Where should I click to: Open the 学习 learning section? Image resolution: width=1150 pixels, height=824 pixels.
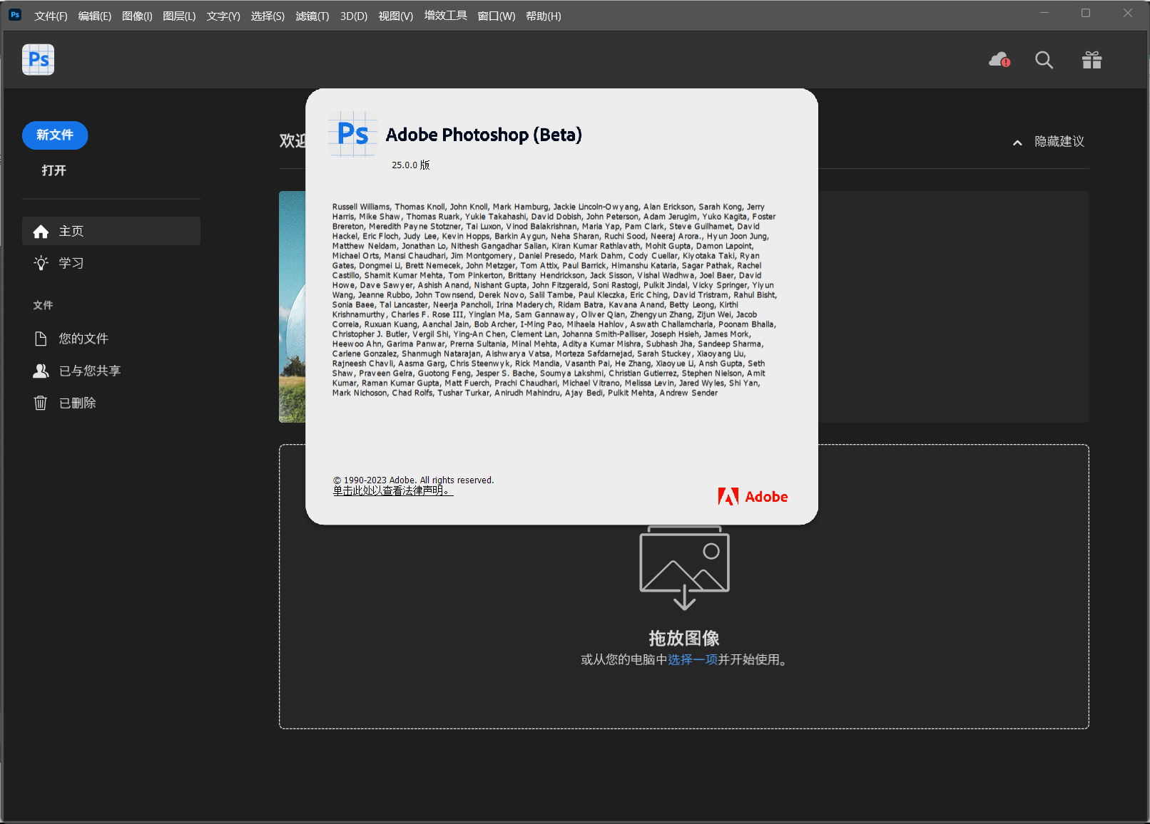(x=70, y=262)
